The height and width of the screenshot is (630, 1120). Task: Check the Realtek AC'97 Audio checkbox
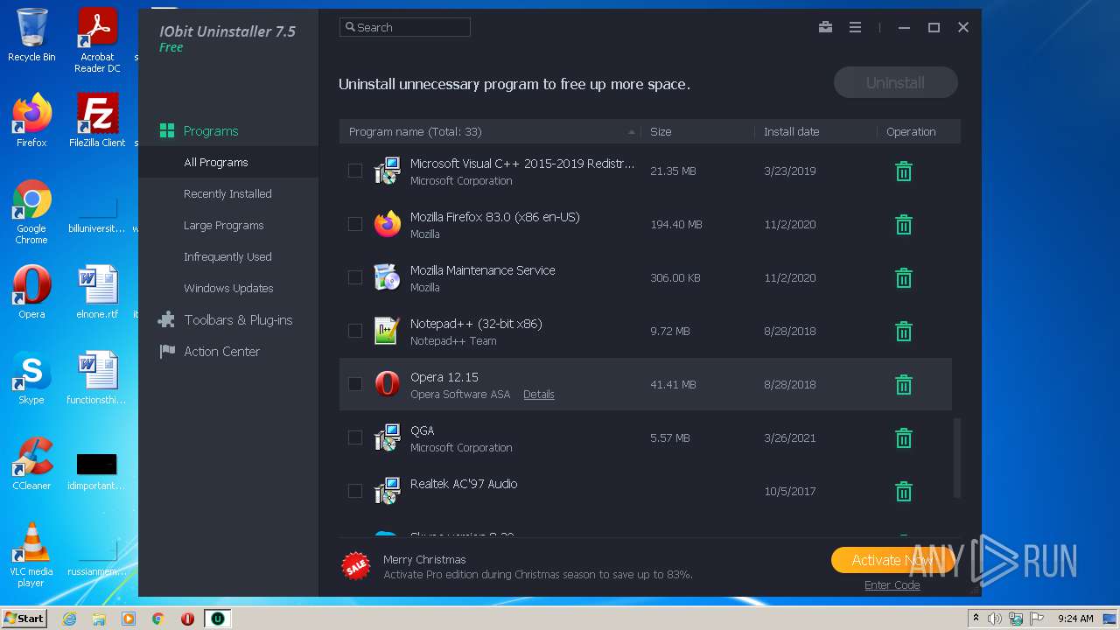[355, 491]
